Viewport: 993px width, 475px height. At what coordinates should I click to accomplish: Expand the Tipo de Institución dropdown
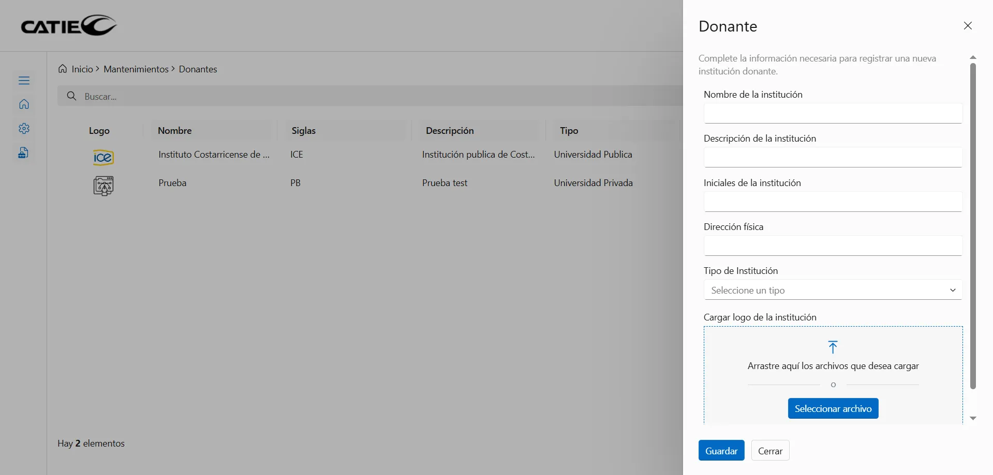coord(833,290)
